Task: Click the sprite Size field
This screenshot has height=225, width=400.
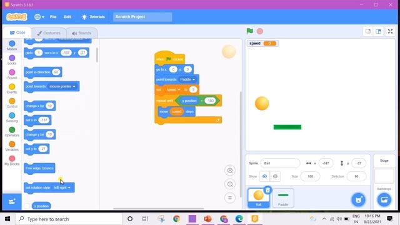Action: point(310,176)
